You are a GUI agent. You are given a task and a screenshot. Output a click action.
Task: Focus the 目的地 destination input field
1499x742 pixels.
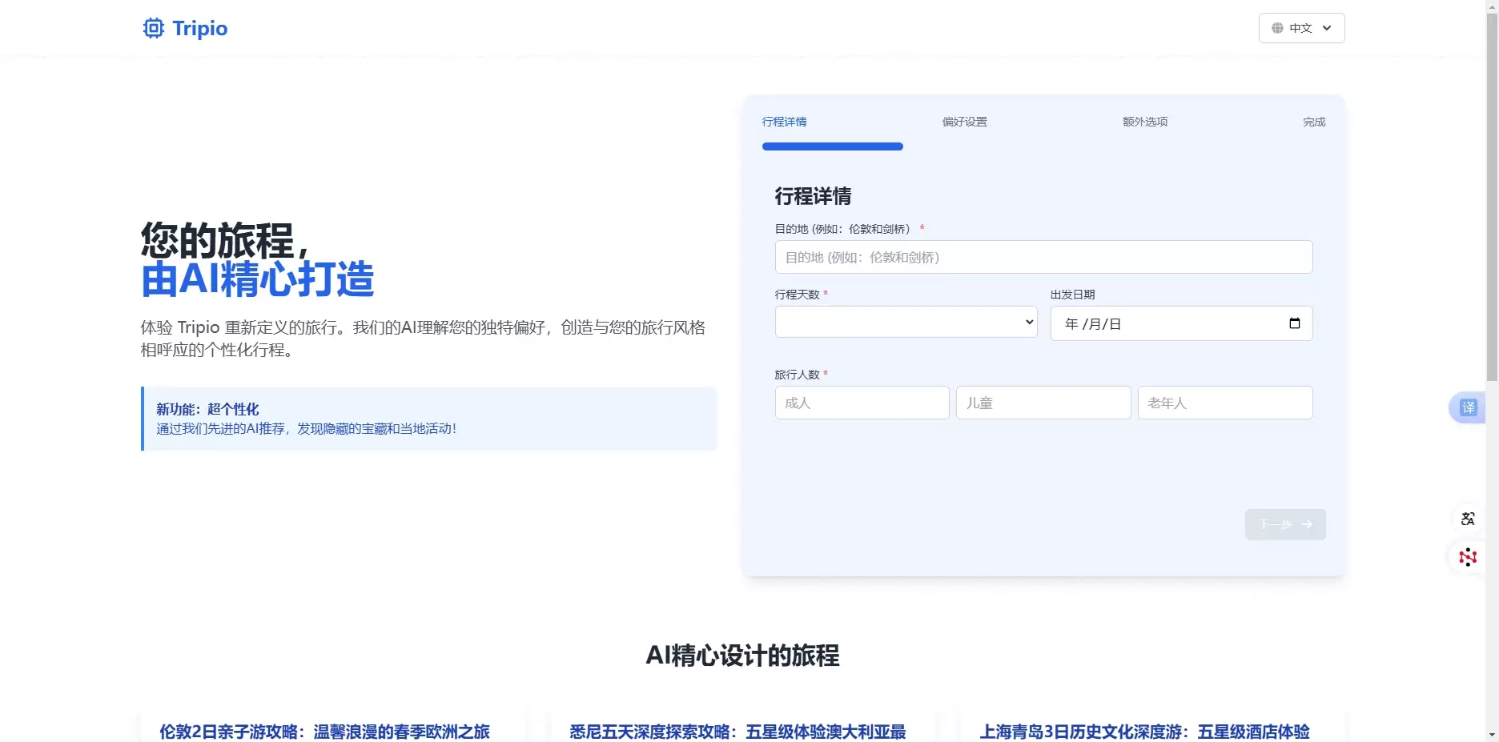pyautogui.click(x=1043, y=257)
